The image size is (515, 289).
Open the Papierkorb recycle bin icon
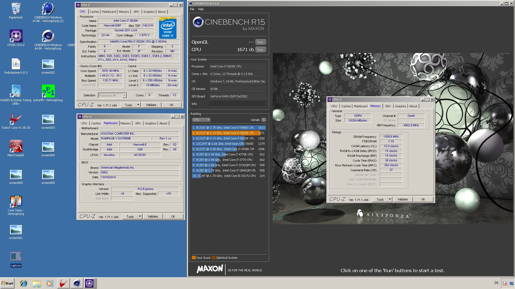tap(16, 11)
